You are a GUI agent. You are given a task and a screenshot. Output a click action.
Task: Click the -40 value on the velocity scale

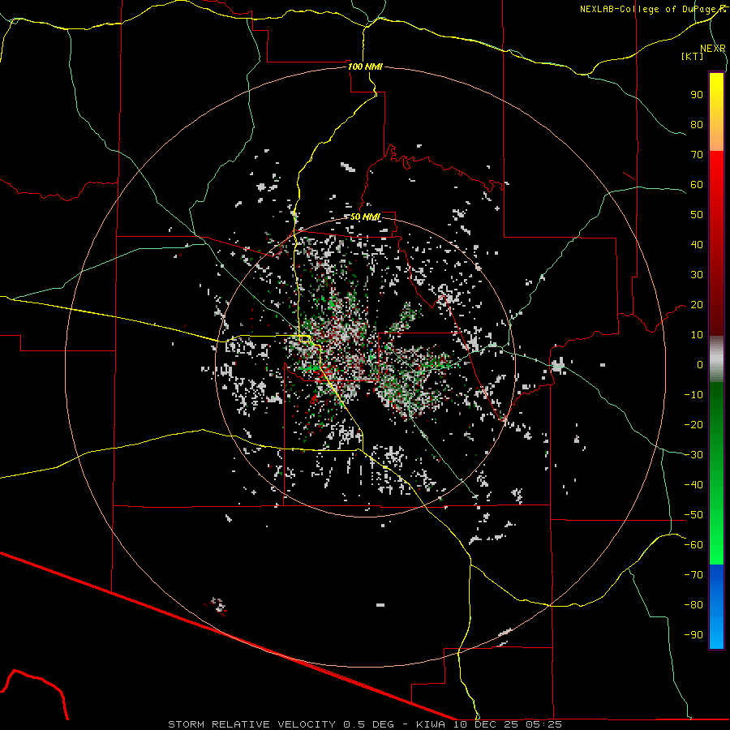693,485
